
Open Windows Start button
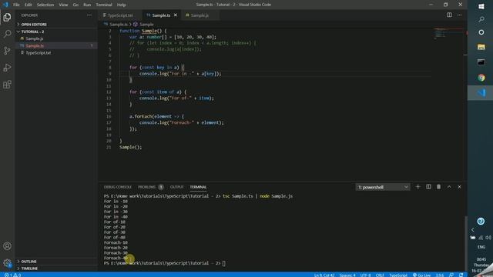[x=481, y=7]
